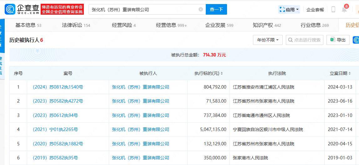This screenshot has width=359, height=165.
Task: Open company link in row 2 被执行人
Action: (141, 101)
